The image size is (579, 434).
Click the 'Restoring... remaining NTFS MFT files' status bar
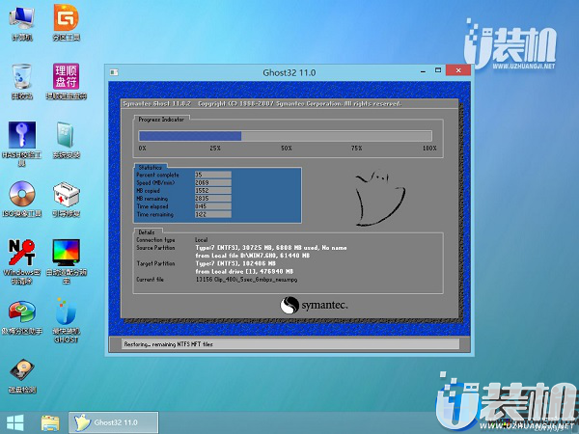point(290,344)
